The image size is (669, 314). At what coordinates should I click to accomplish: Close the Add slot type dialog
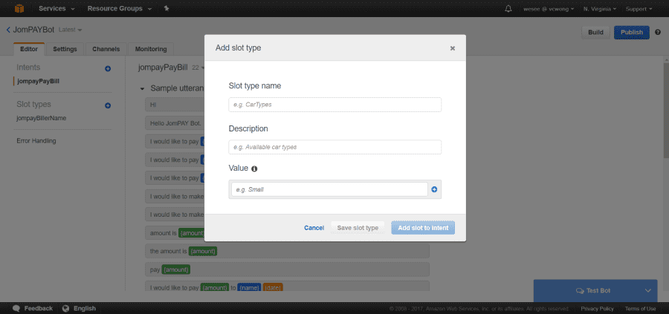click(x=453, y=48)
